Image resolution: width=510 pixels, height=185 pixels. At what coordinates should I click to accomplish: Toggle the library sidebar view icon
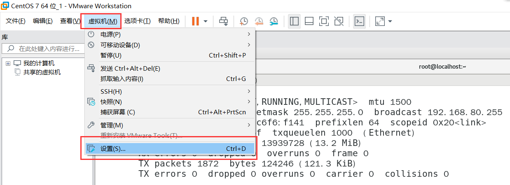click(294, 21)
